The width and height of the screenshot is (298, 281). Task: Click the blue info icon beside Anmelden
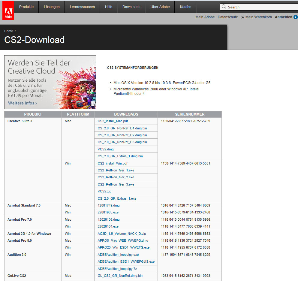(296, 17)
